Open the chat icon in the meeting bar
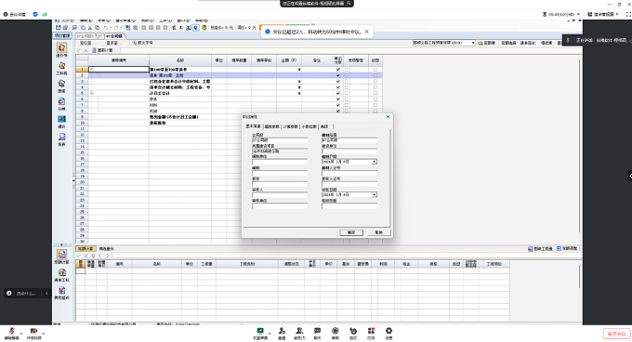 click(x=317, y=333)
